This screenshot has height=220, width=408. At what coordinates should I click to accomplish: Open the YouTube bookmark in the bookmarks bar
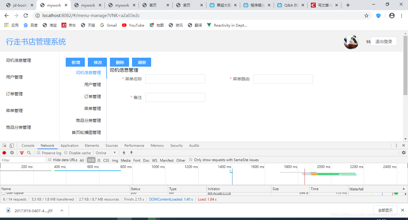[133, 25]
